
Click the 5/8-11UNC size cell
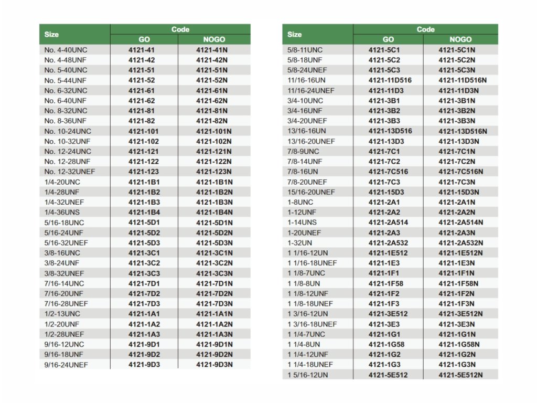pos(305,50)
